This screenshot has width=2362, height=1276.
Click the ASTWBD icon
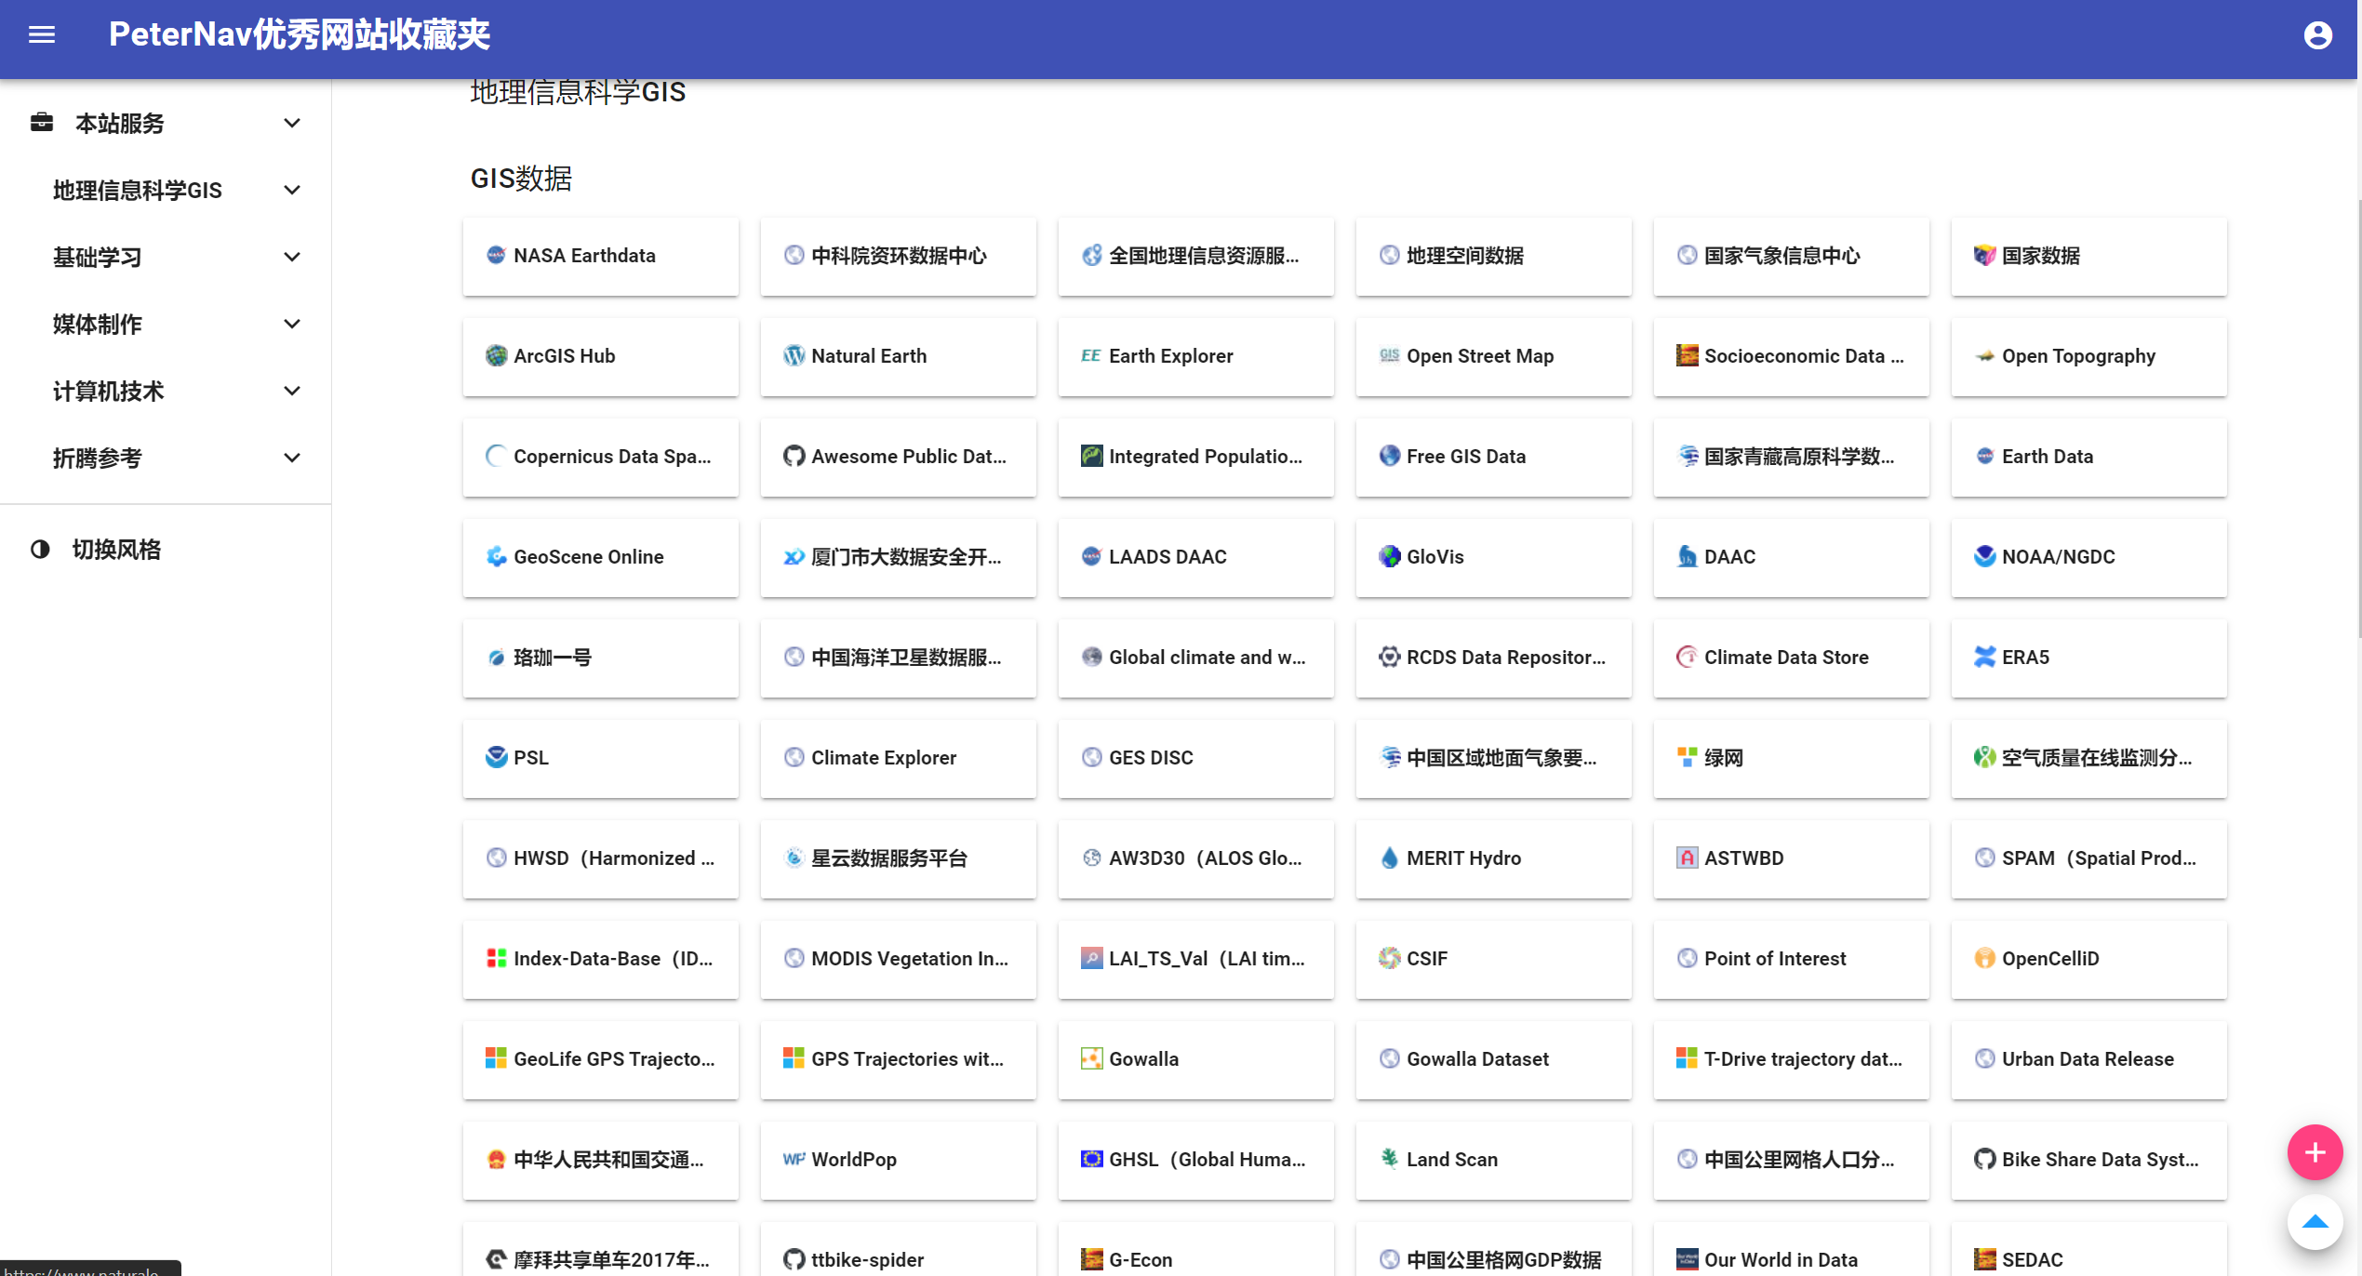[x=1687, y=857]
